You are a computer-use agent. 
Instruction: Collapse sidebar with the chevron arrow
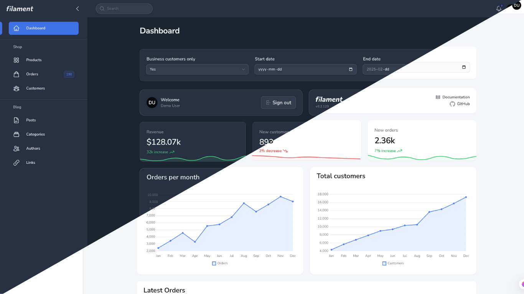pyautogui.click(x=77, y=8)
